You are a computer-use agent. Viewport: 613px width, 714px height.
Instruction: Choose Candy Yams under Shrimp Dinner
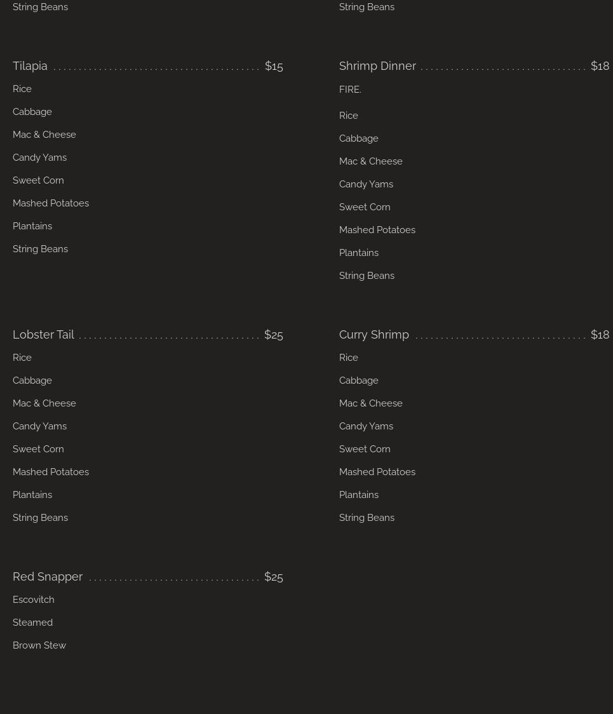(x=366, y=184)
